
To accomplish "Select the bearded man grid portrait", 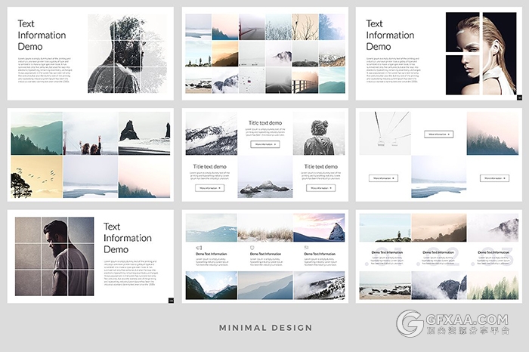I will coord(53,258).
